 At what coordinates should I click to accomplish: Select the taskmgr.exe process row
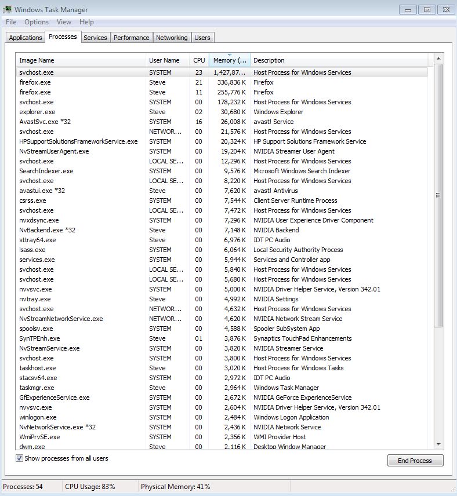coord(222,388)
